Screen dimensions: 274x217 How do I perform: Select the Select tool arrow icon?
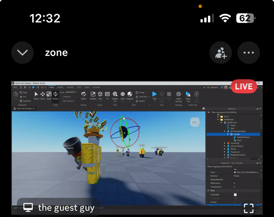click(36, 94)
